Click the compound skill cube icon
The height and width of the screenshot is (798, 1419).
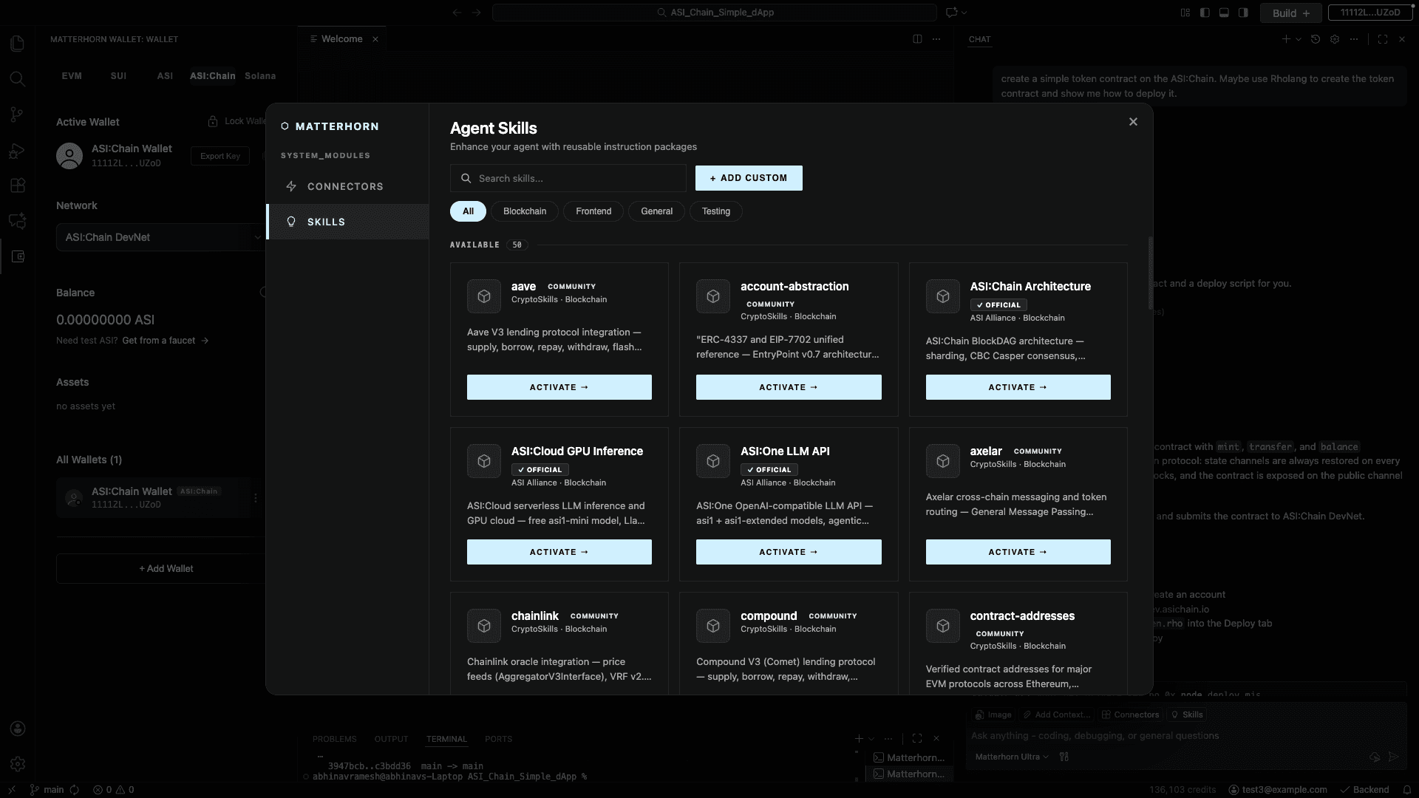pyautogui.click(x=713, y=626)
